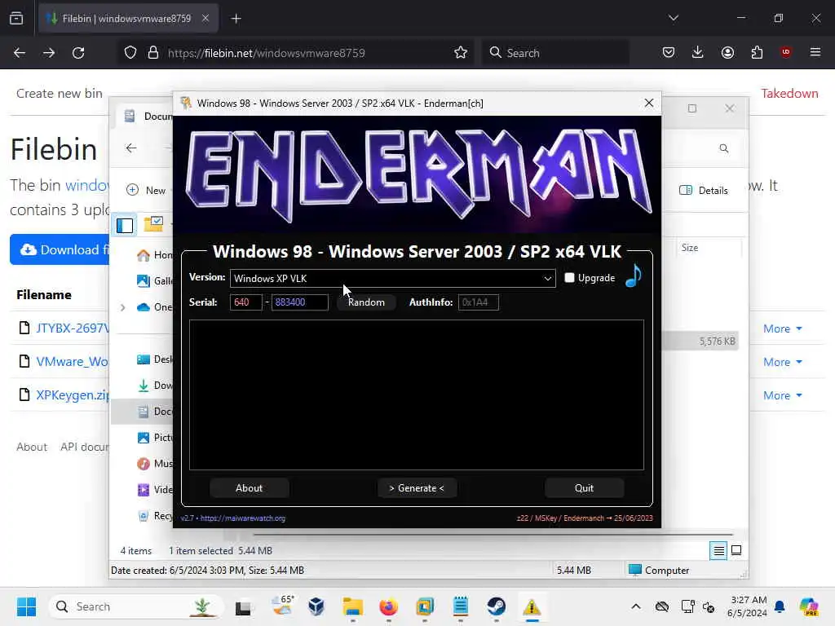Switch Explorer to details list view
Image resolution: width=835 pixels, height=626 pixels.
[718, 550]
